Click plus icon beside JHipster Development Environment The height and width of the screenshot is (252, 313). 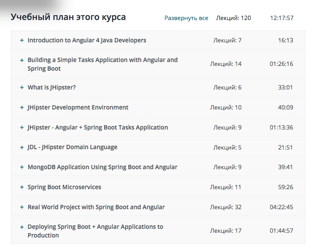pyautogui.click(x=22, y=108)
